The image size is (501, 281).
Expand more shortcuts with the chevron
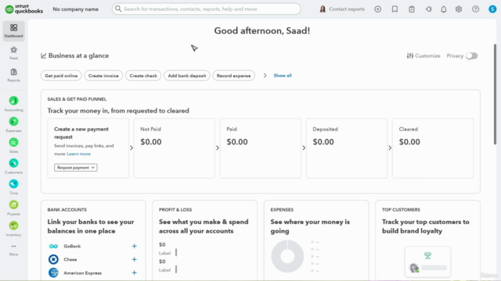[x=265, y=76]
